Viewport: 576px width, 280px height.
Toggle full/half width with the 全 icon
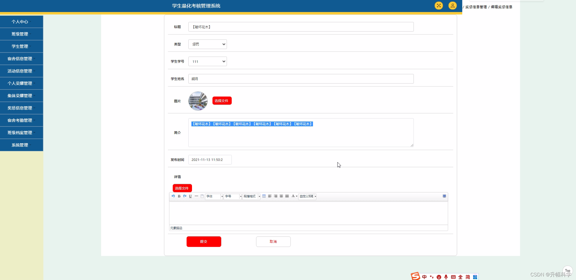pyautogui.click(x=460, y=277)
